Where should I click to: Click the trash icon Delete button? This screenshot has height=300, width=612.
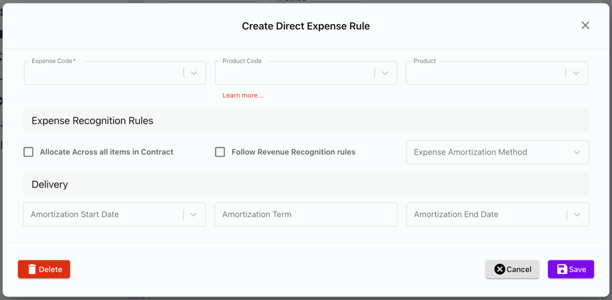tap(44, 269)
